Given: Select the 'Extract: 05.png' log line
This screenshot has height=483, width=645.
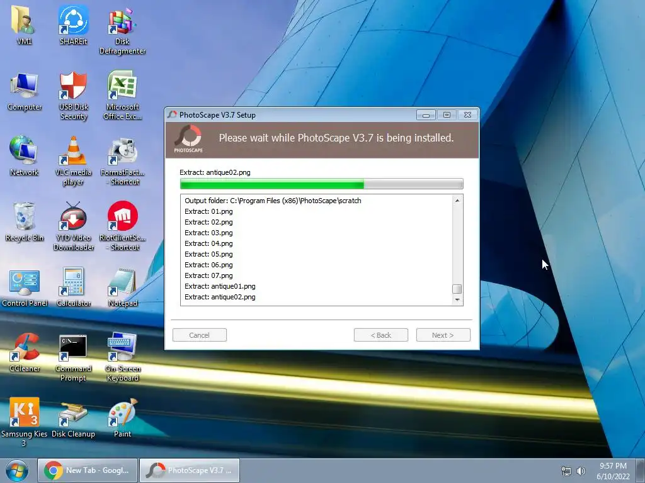Looking at the screenshot, I should (208, 254).
